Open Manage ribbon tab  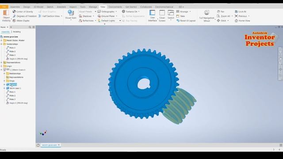click(x=93, y=7)
